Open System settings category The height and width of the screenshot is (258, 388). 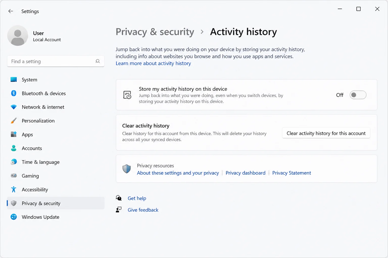click(x=56, y=80)
